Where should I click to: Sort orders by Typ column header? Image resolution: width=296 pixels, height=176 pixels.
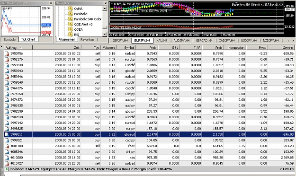[91, 48]
